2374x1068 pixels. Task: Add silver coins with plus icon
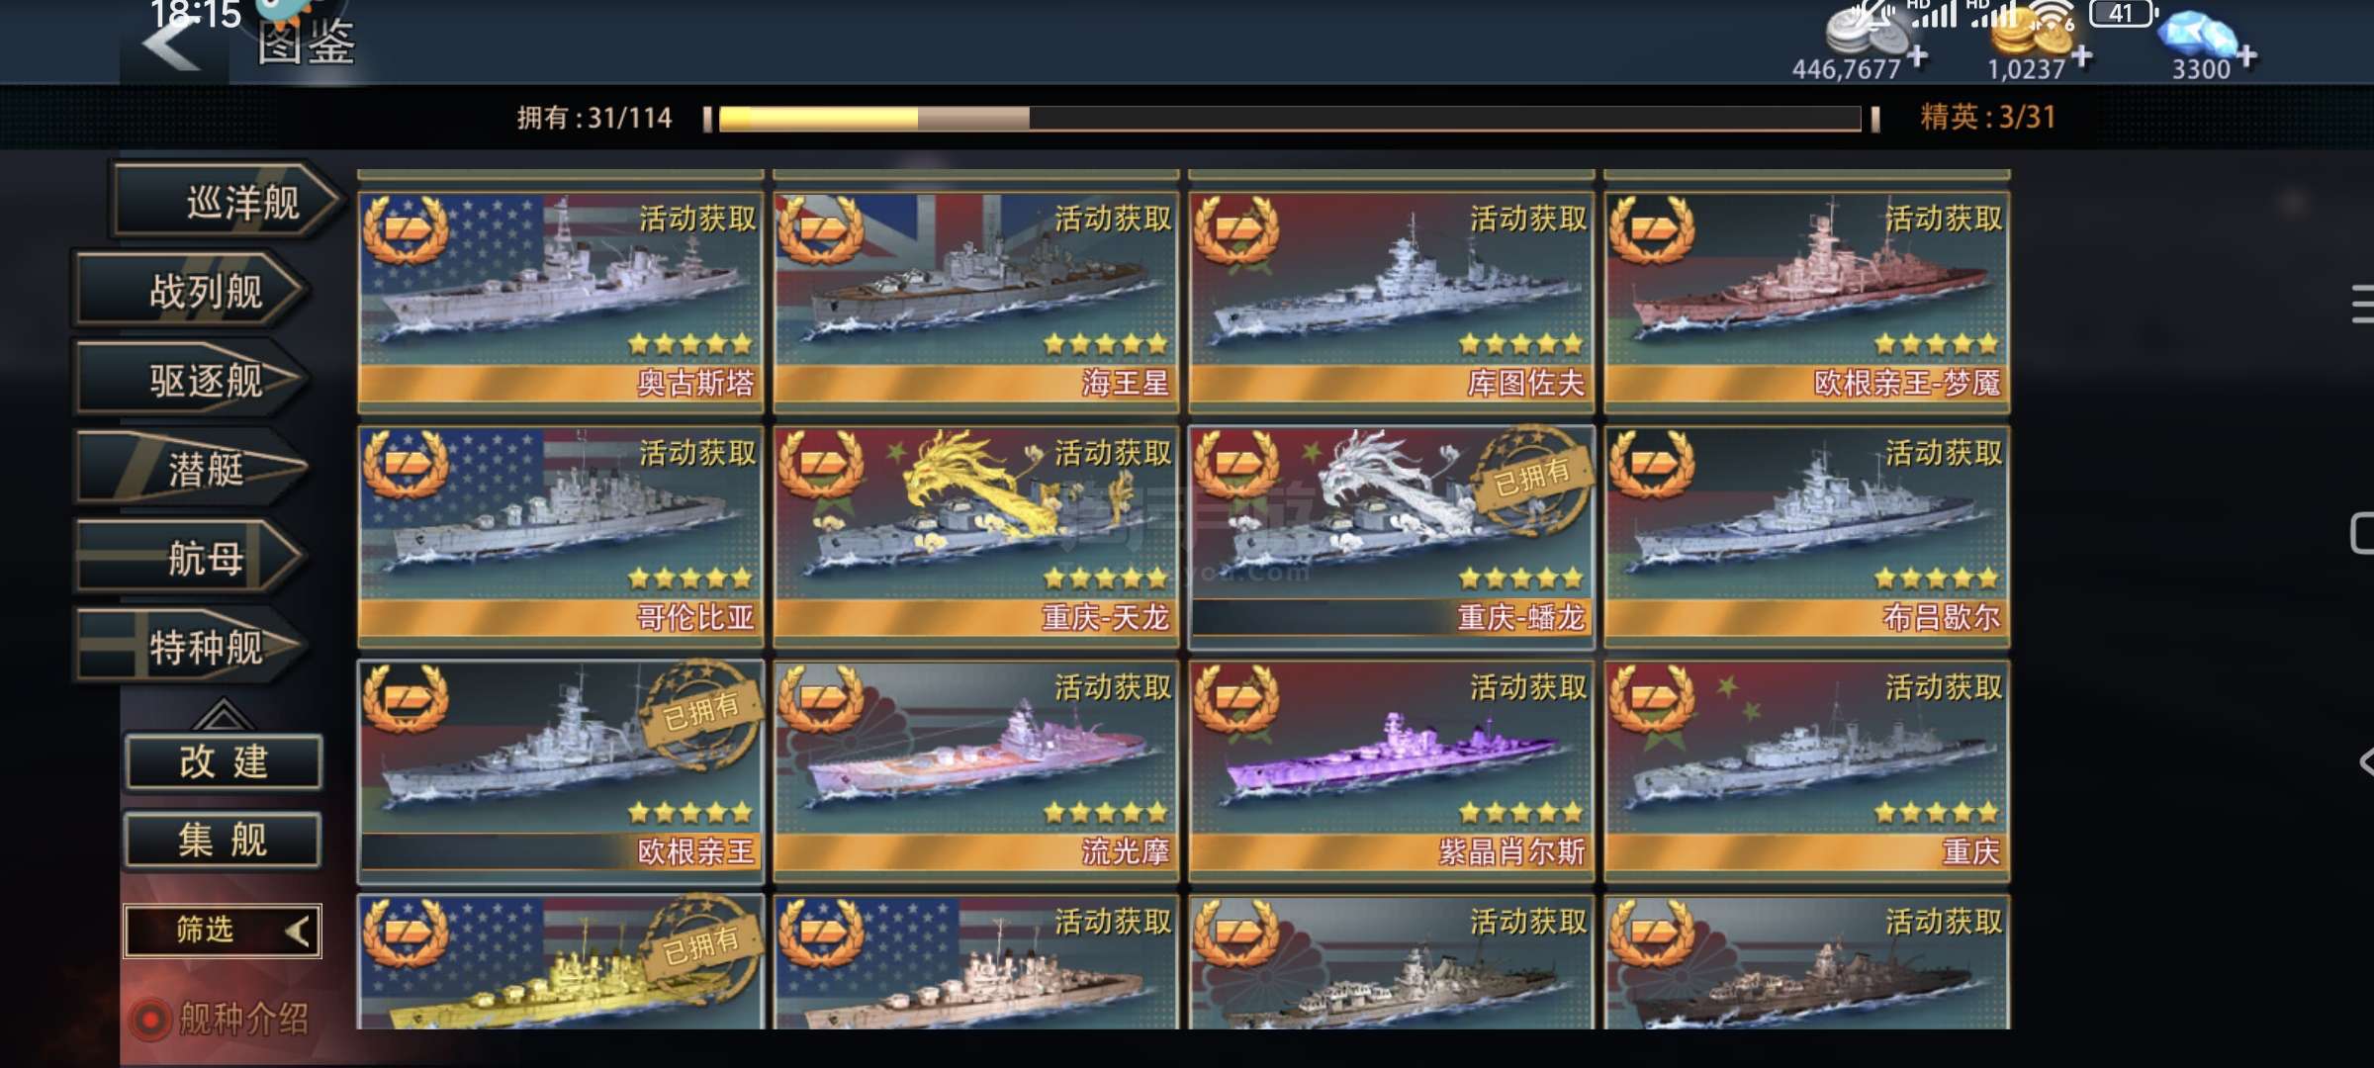[1918, 56]
